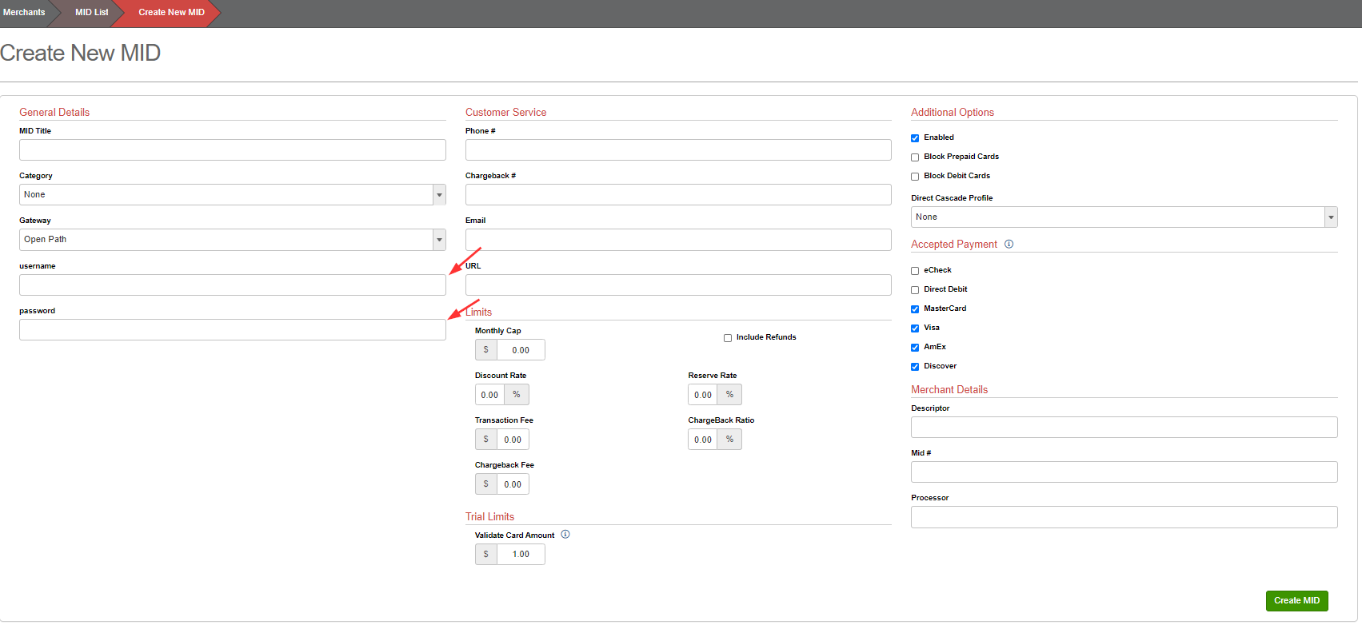Click the percent addon for ChargeBack Ratio
1362x625 pixels.
(729, 440)
